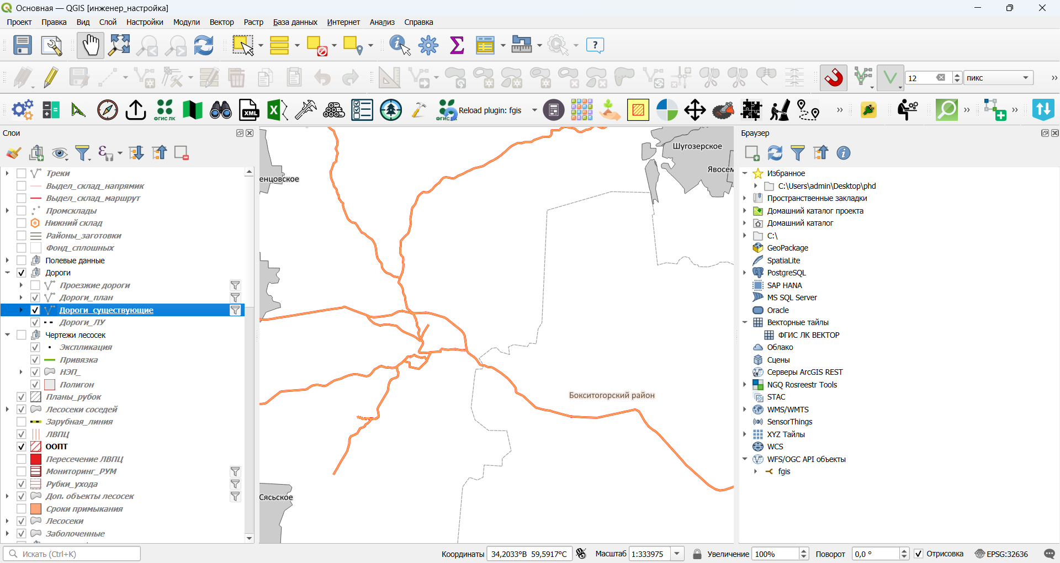The image size is (1060, 563).
Task: Expand the PostgreSQL browser node
Action: [745, 273]
